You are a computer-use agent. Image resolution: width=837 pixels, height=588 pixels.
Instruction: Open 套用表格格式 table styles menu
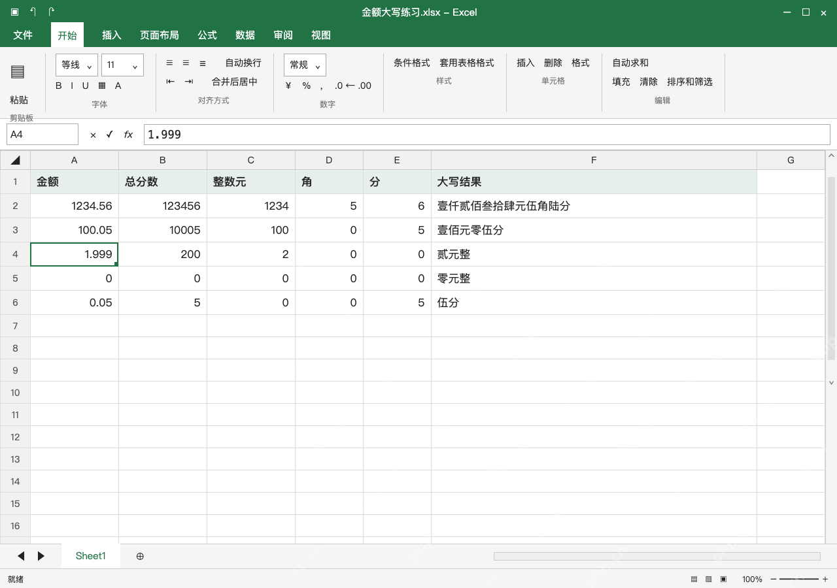click(467, 63)
